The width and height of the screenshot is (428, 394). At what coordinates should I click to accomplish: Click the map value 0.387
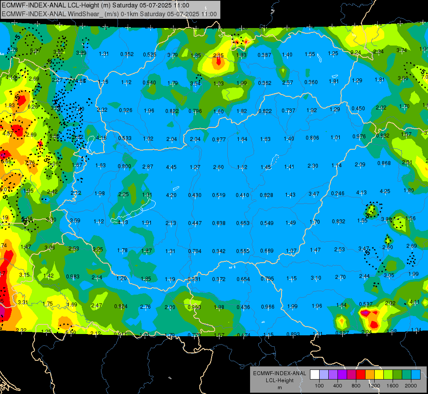pyautogui.click(x=264, y=55)
